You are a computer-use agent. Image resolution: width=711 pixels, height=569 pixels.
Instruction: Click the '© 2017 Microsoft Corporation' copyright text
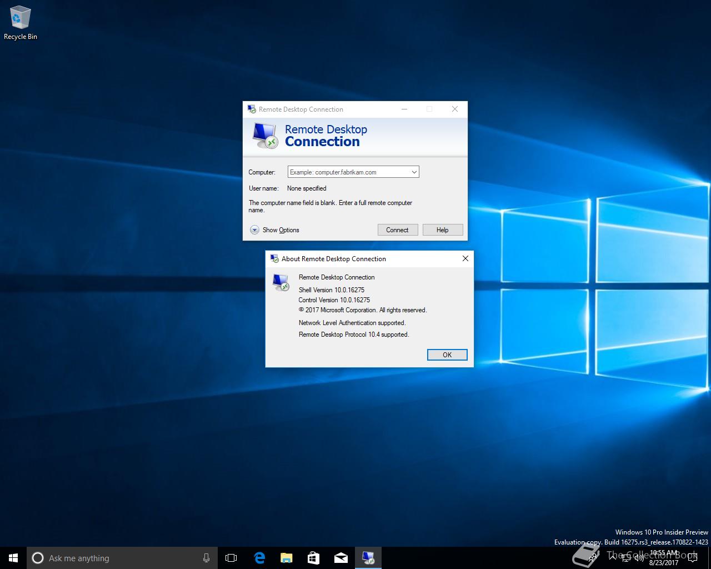click(363, 310)
